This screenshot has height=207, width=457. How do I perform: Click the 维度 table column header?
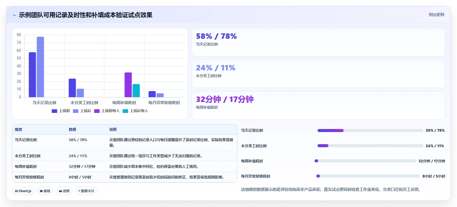(18, 130)
